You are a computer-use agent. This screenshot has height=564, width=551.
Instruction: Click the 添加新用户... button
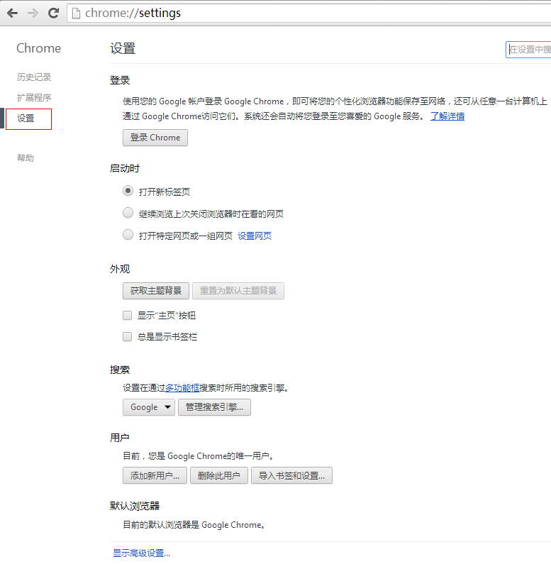[x=155, y=475]
